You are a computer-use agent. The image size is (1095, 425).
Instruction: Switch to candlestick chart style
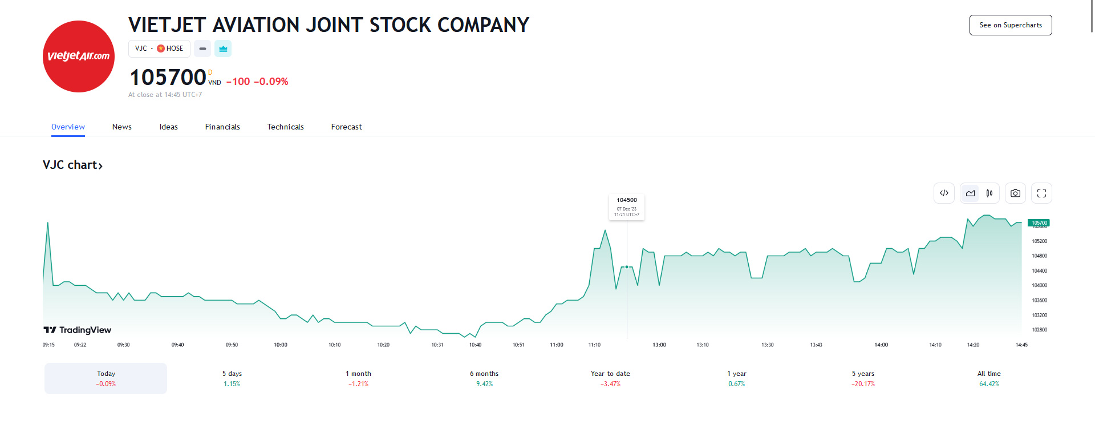click(989, 193)
